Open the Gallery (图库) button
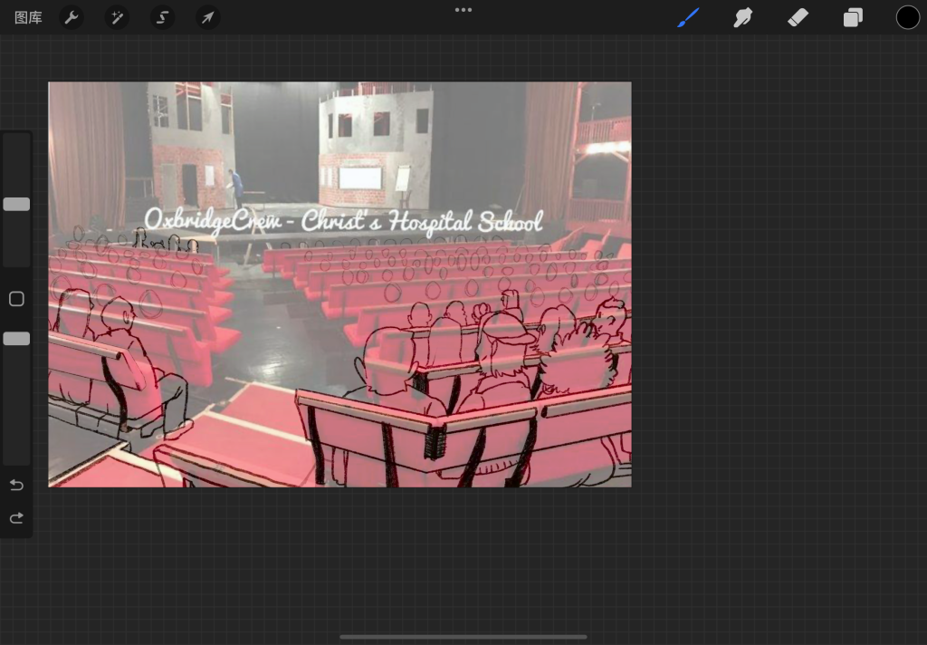 28,18
